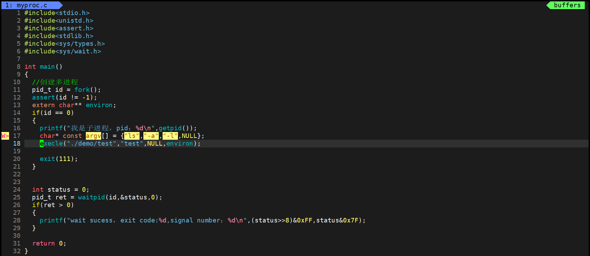Click the (status>>8)&0xFF expression
Viewport: 590px width, 256px height.
(282, 220)
